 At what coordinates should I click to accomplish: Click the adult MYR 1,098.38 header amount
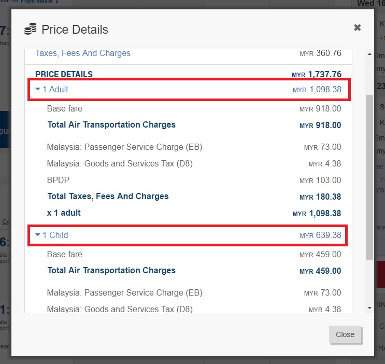coord(317,90)
